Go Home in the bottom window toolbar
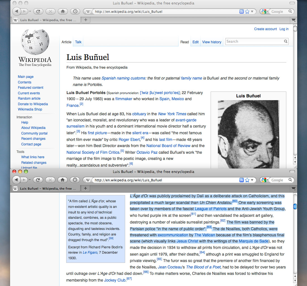Screen dimensions: 307x286 [x=63, y=180]
